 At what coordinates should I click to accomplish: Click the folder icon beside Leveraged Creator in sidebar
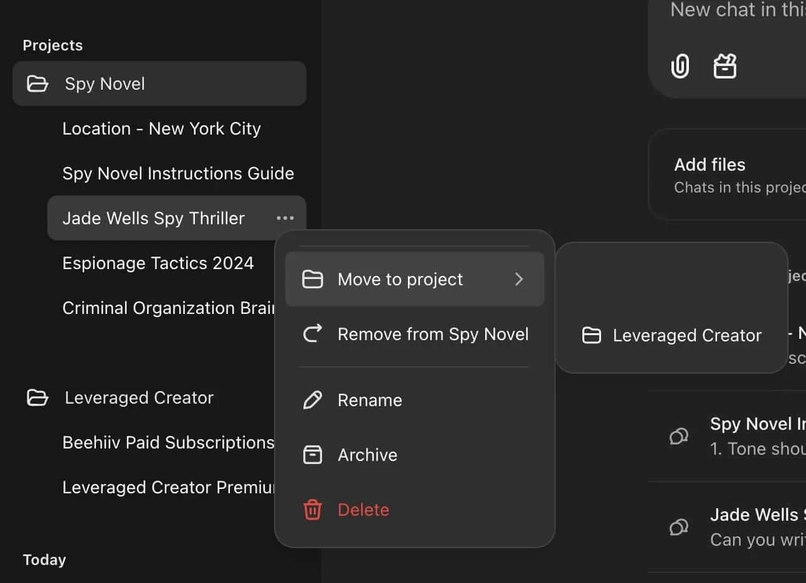click(x=37, y=397)
